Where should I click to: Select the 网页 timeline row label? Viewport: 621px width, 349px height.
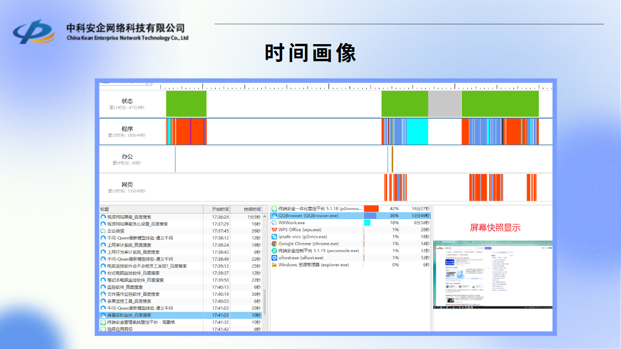[x=127, y=185]
